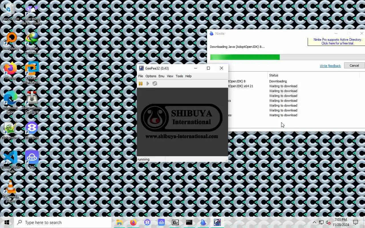Select the Tetr desktop icon
365x228 pixels.
click(32, 160)
